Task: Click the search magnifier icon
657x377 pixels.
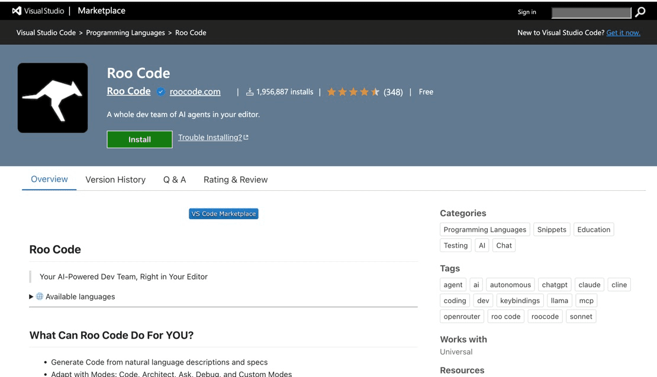Action: pyautogui.click(x=640, y=12)
